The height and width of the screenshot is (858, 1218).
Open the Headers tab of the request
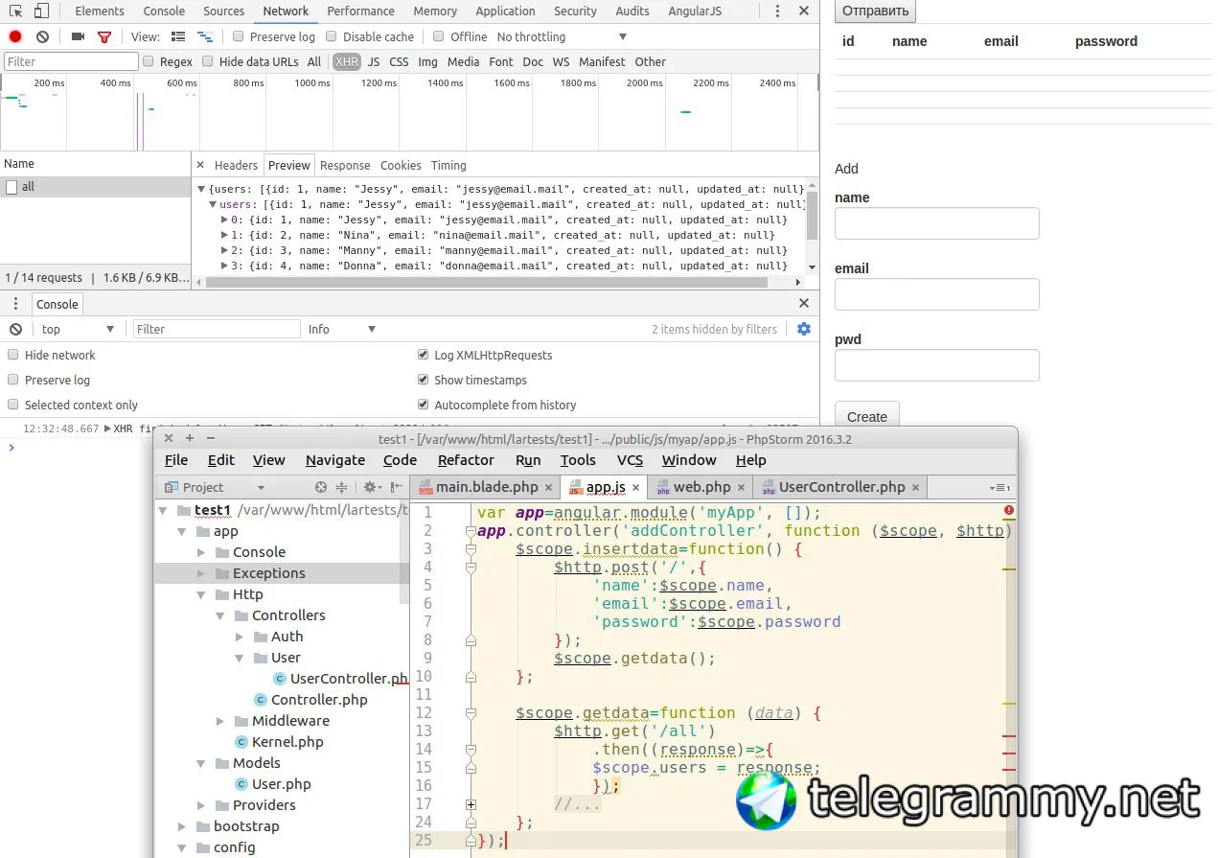236,165
